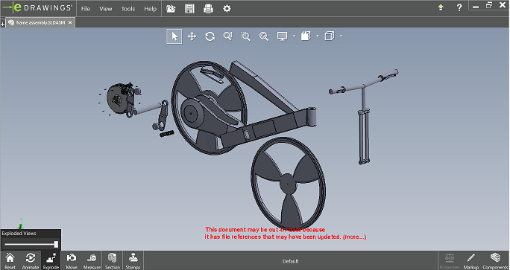Click the Open file folder icon
Viewport: 510px width, 270px height.
[171, 9]
